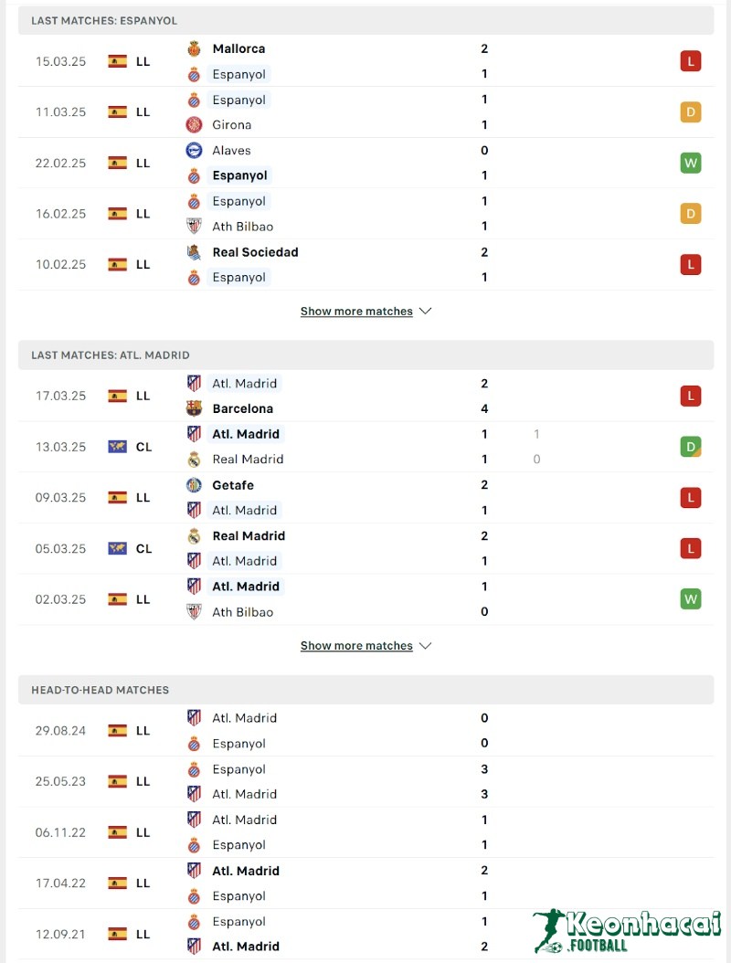This screenshot has height=963, width=731.
Task: Click the chevron next to Espanyol's Show more matches
Action: [x=425, y=311]
